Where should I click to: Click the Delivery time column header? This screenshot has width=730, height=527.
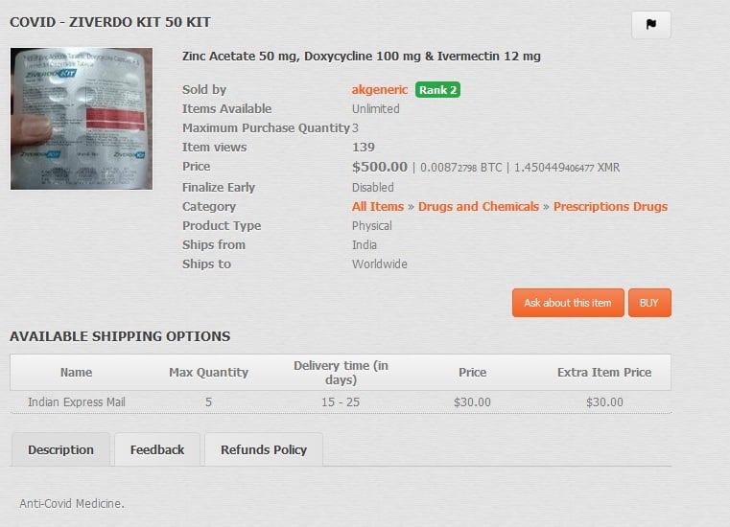click(341, 373)
